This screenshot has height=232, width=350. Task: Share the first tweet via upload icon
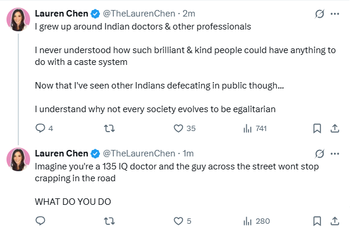(x=335, y=128)
